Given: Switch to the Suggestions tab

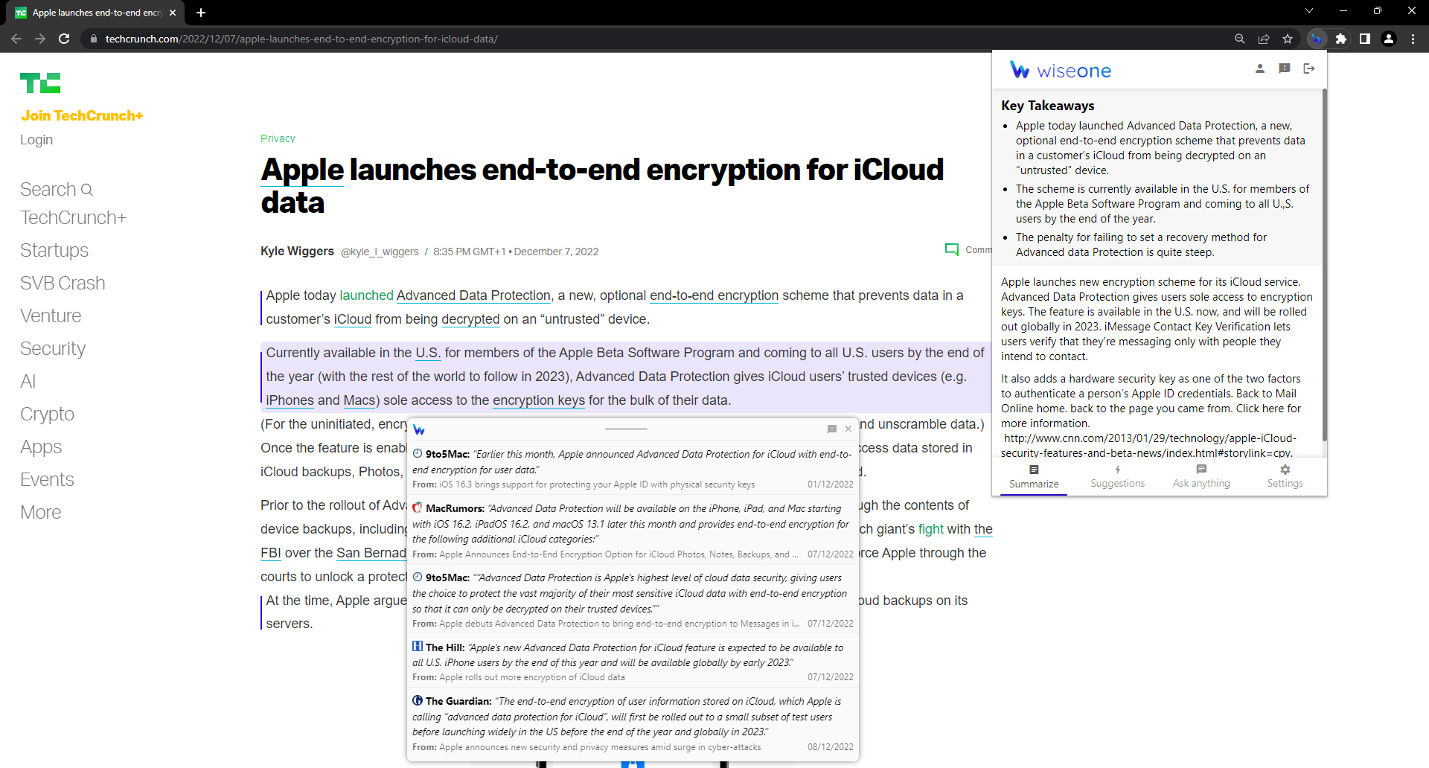Looking at the screenshot, I should (x=1117, y=476).
